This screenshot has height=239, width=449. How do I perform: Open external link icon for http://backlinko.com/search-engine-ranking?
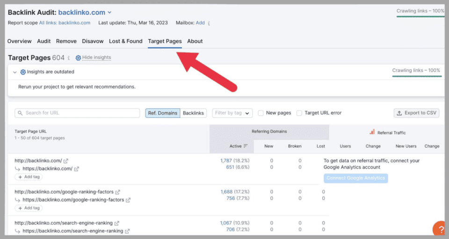(x=117, y=223)
